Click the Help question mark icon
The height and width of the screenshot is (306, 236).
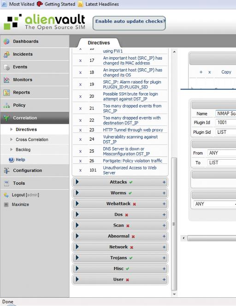click(x=11, y=160)
